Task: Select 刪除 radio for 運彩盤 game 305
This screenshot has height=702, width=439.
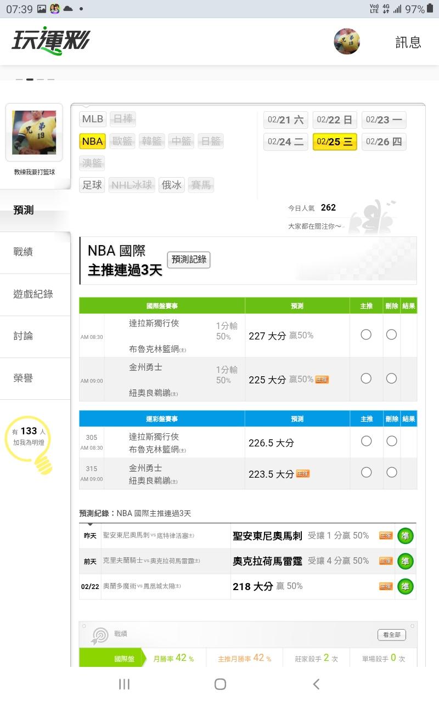Action: click(391, 441)
